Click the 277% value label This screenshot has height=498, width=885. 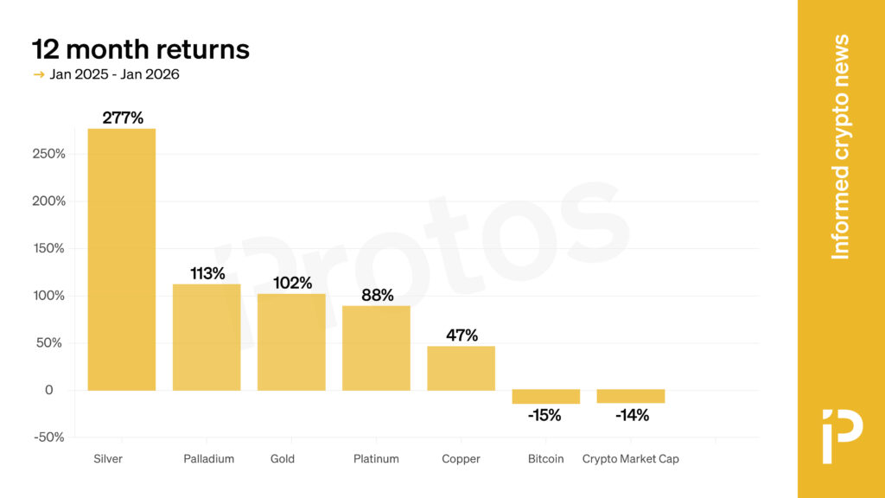click(123, 118)
